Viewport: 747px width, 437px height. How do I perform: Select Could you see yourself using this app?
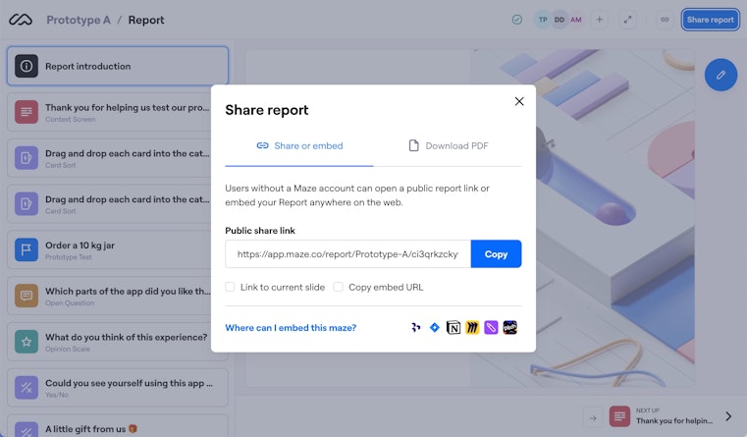(118, 388)
